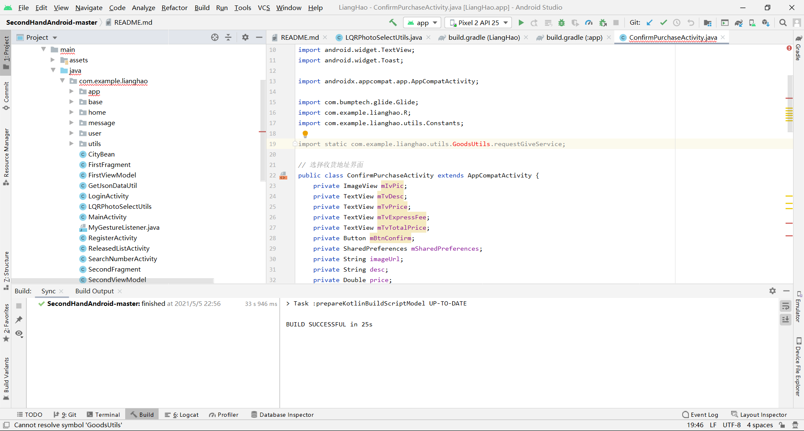Image resolution: width=804 pixels, height=431 pixels.
Task: Click the yellow lightbulb quick-fix icon
Action: 305,134
